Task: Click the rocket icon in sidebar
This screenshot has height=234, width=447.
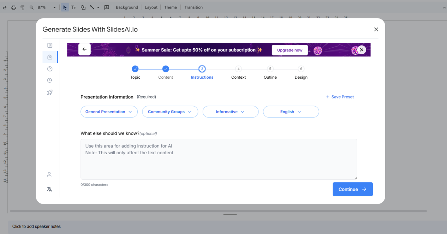Action: [50, 92]
